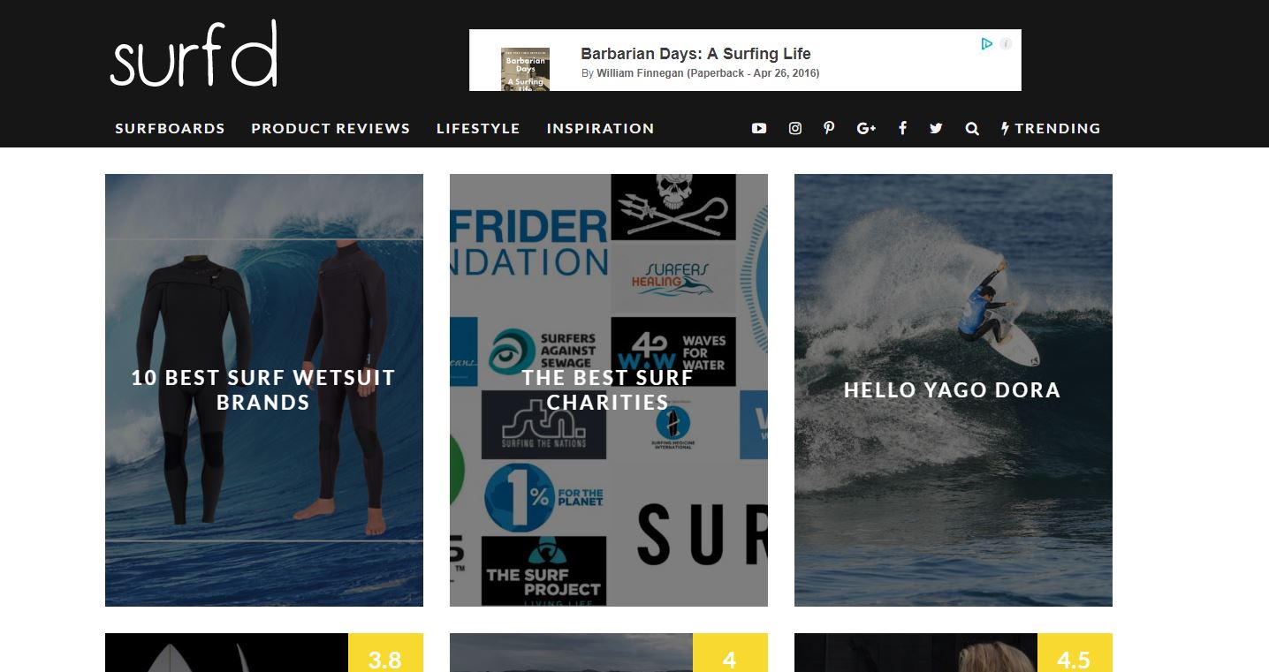1269x672 pixels.
Task: Open the Product Reviews menu
Action: [x=331, y=128]
